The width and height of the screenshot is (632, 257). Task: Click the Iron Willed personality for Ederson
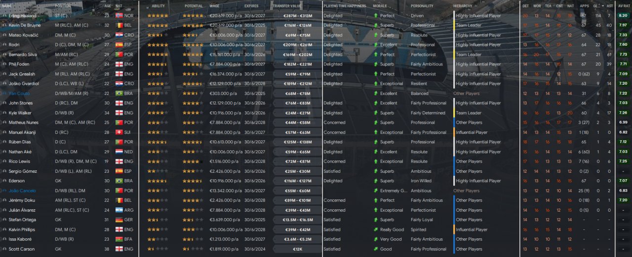point(422,181)
